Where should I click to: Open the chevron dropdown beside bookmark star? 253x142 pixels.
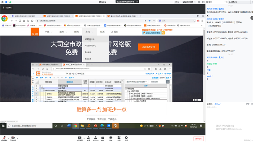coord(154,21)
